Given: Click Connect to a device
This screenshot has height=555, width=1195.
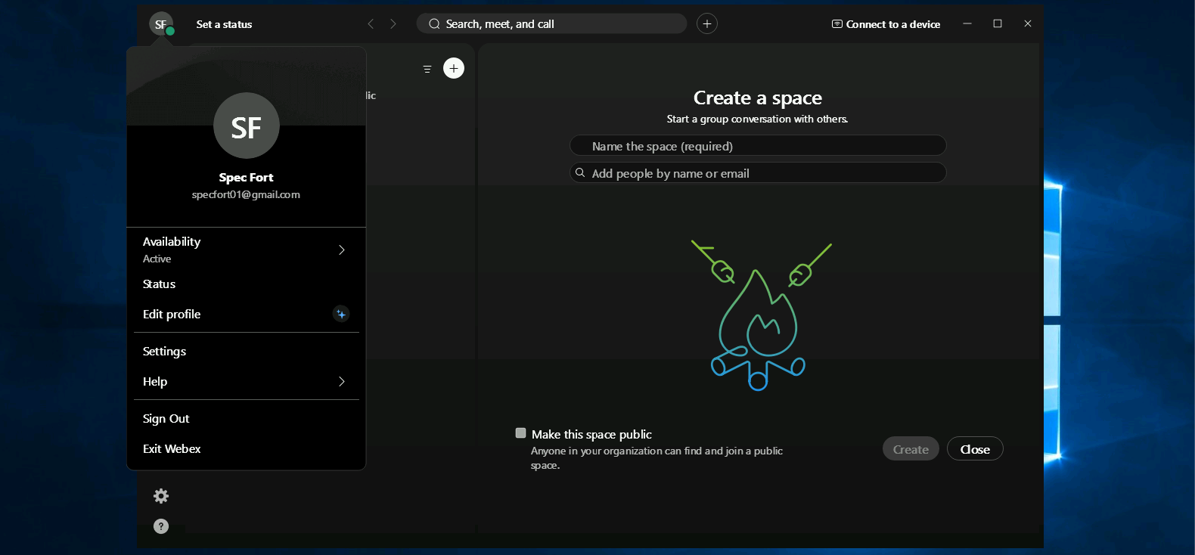Looking at the screenshot, I should [886, 24].
